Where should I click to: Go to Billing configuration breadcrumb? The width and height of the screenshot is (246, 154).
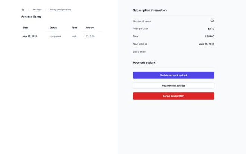coord(60,10)
